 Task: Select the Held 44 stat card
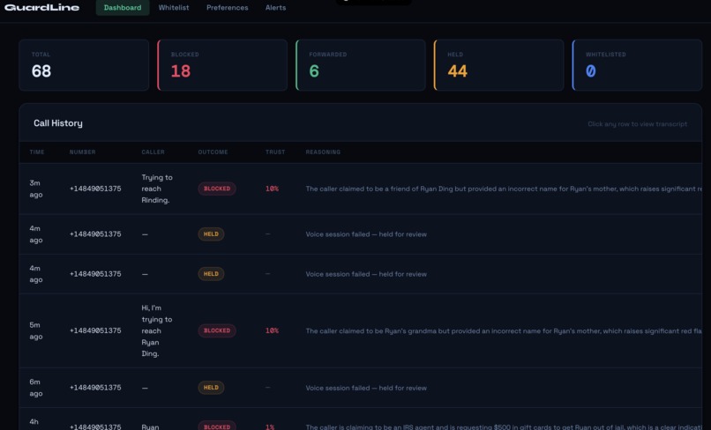point(498,65)
